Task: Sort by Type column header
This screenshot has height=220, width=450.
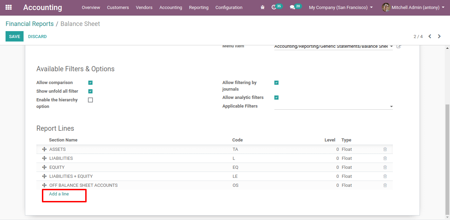Action: pos(346,140)
